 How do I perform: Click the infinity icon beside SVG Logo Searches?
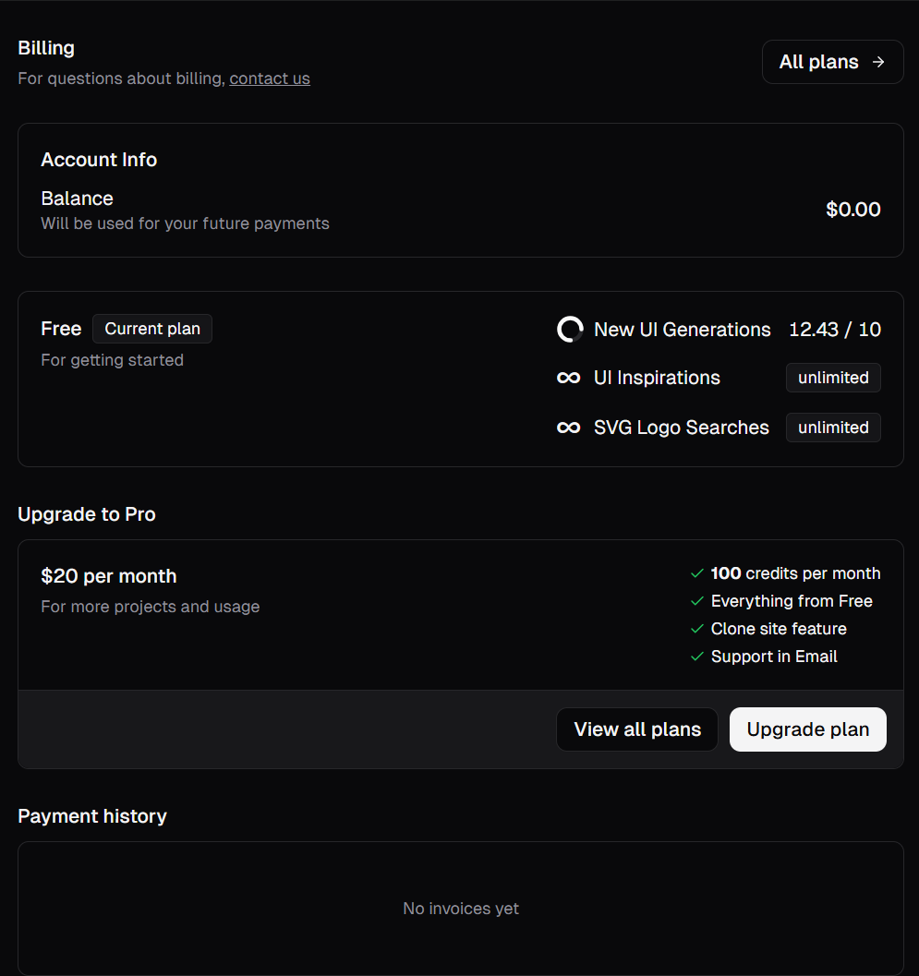[x=568, y=428]
